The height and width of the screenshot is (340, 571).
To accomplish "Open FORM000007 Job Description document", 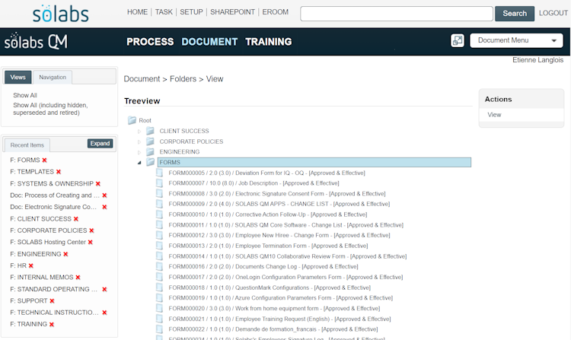I will coord(254,183).
